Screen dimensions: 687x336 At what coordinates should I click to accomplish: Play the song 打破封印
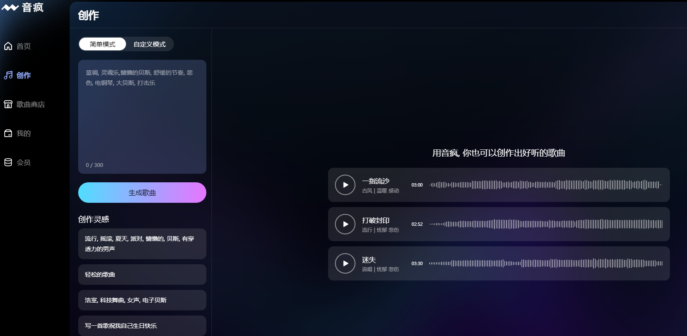[345, 224]
